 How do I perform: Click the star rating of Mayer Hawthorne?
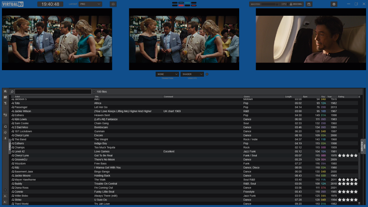(348, 179)
